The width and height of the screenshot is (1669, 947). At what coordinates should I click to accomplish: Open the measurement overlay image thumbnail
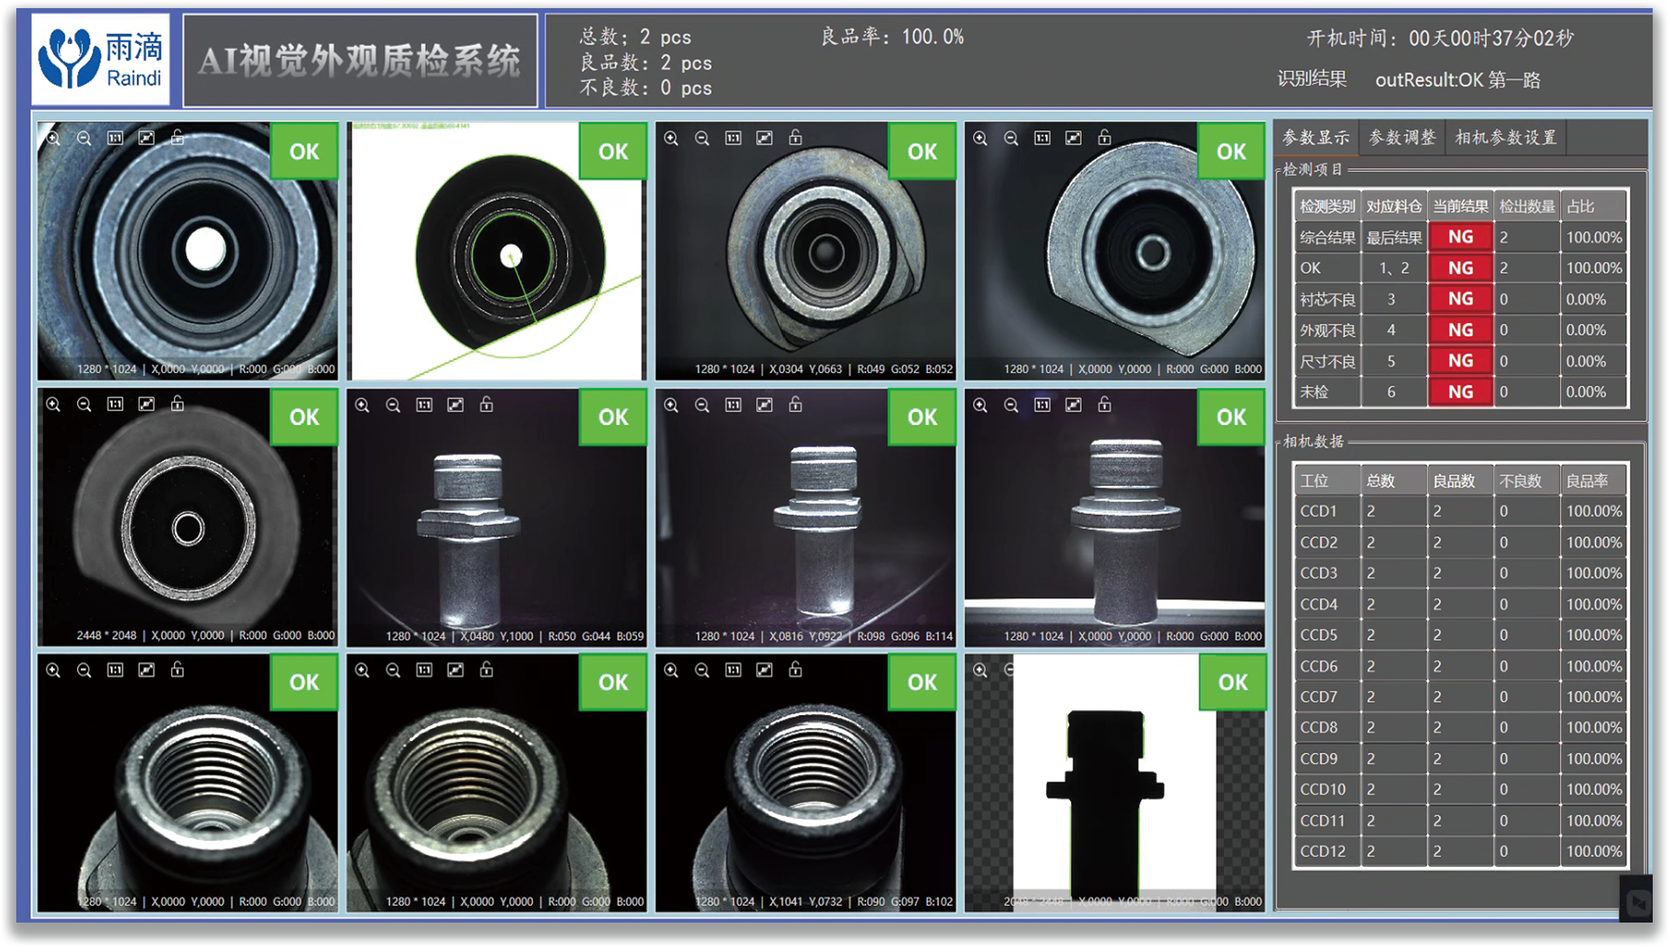coord(497,251)
